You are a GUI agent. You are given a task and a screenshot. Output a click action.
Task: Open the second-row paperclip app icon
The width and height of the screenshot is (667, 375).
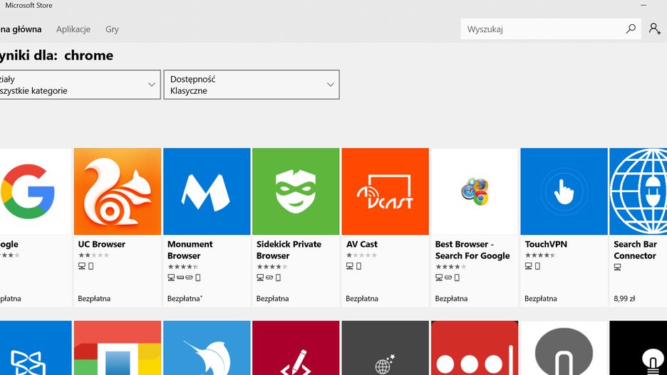click(564, 348)
